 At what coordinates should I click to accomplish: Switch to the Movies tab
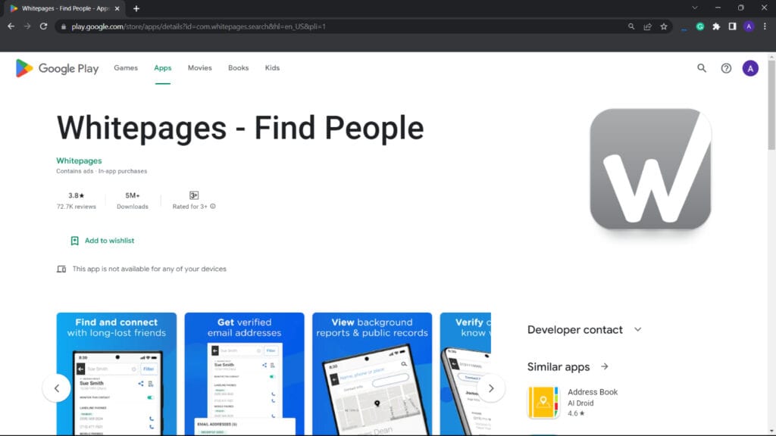coord(200,68)
